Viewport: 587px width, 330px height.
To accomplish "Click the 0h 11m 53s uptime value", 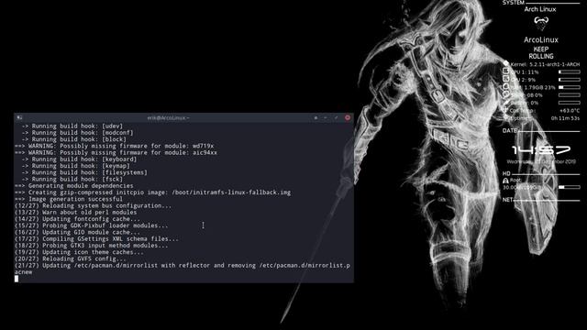I will tap(565, 118).
